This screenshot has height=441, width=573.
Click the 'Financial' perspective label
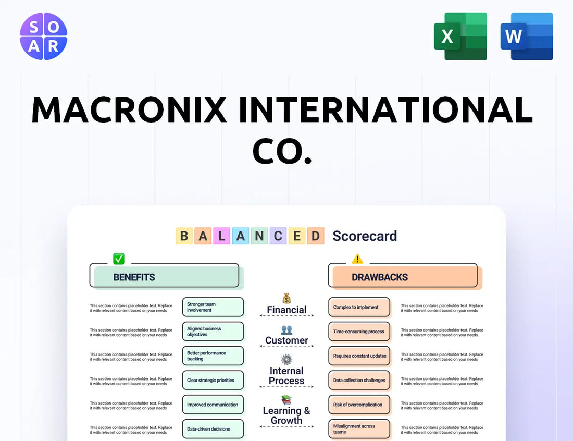point(286,310)
